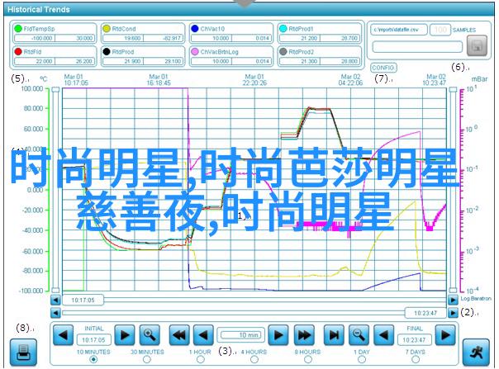Click the zoom in magnifier button
The image size is (499, 369).
pos(150,335)
